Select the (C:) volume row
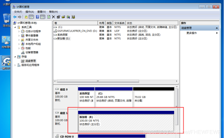 coord(115,27)
